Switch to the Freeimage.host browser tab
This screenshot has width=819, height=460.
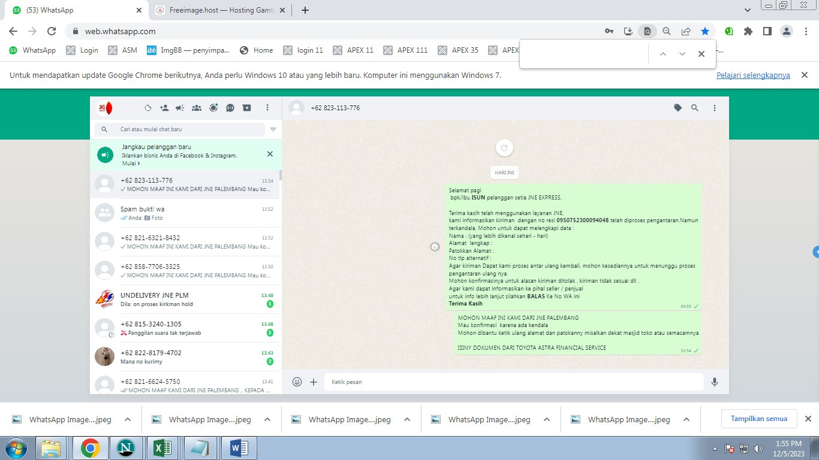coord(221,10)
